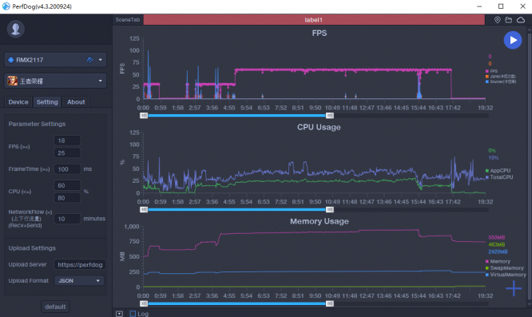Open the Upload Format JSON dropdown
Screen dimensions: 532x317
click(x=79, y=281)
